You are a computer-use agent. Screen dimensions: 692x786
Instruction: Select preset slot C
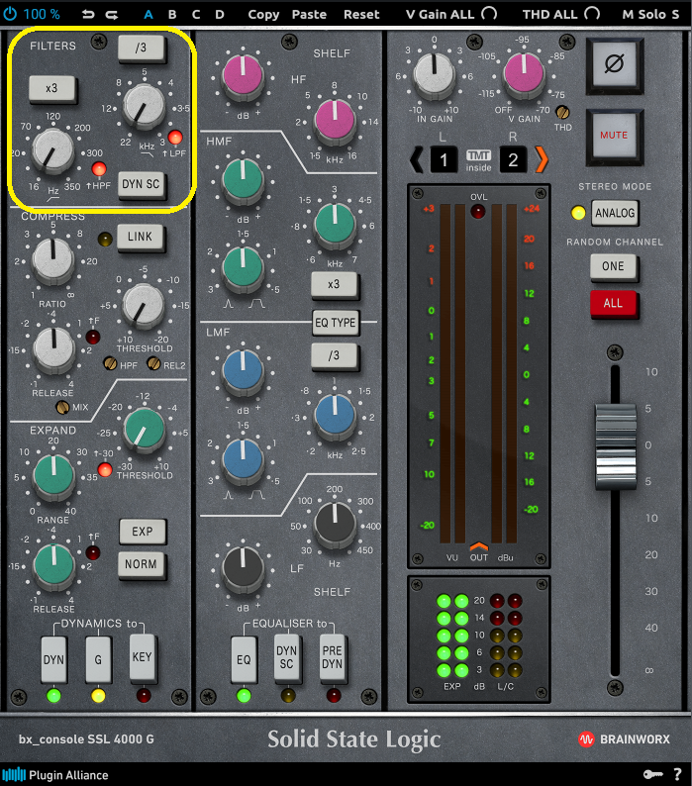[x=196, y=14]
